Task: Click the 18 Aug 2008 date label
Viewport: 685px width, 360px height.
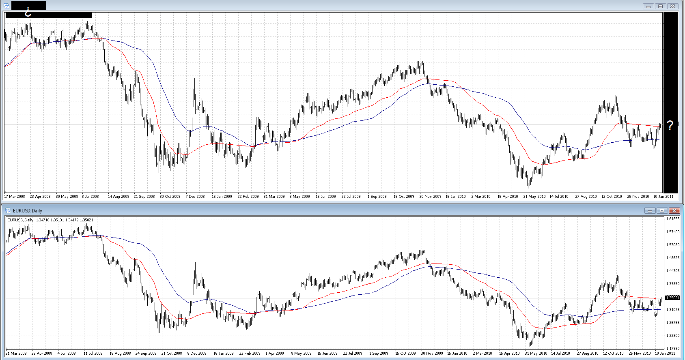Action: tap(120, 354)
